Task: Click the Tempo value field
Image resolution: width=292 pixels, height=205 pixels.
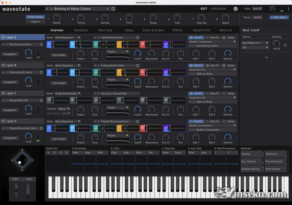Action: pos(257,17)
